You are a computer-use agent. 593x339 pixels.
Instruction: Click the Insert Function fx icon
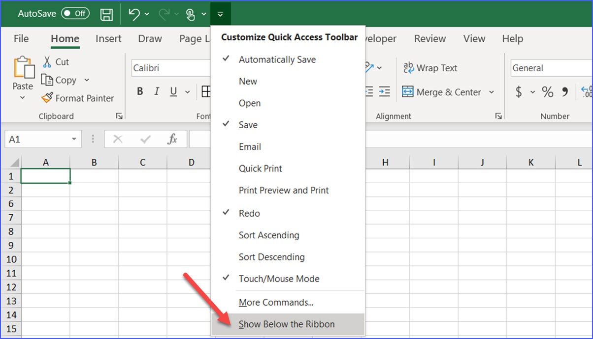173,139
